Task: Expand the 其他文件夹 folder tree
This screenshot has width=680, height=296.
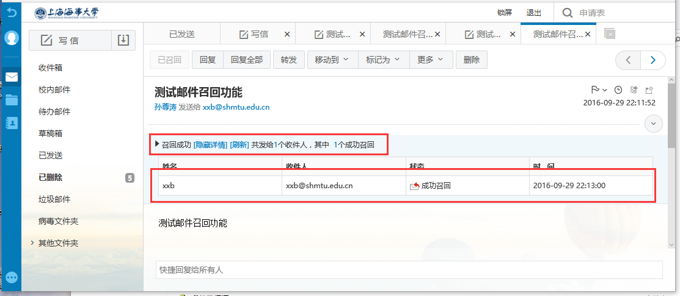Action: (x=32, y=243)
